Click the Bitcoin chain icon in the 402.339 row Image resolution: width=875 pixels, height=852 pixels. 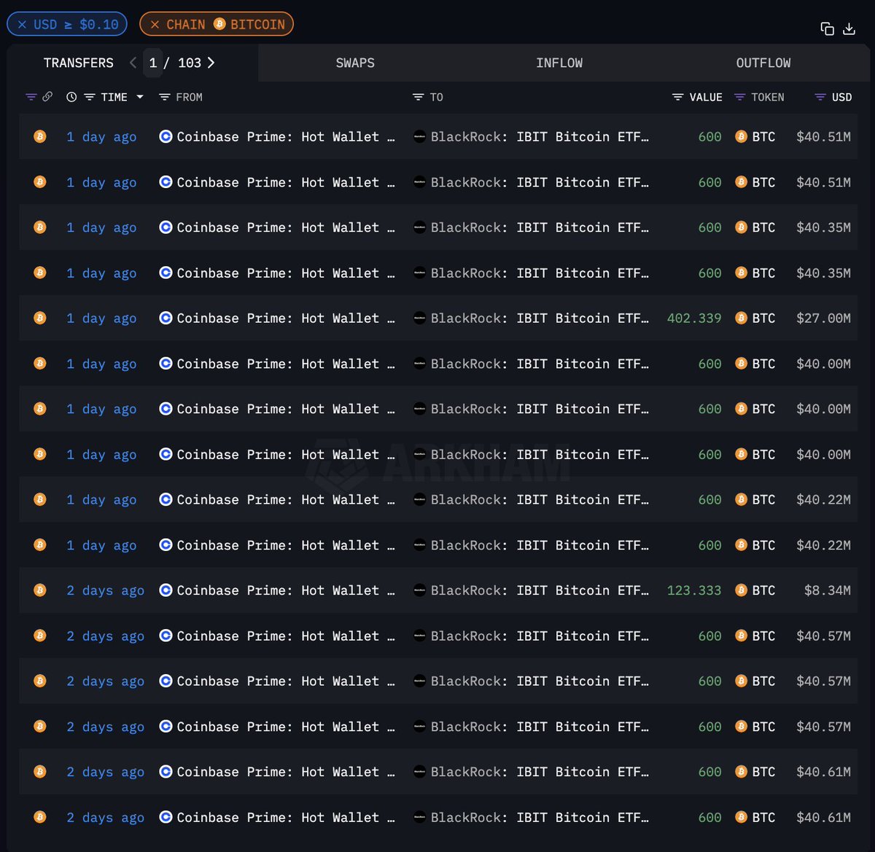(x=40, y=318)
